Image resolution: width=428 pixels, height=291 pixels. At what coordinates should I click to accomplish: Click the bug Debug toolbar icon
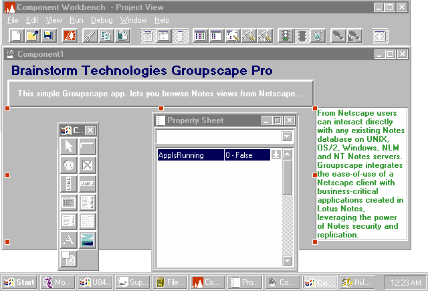coord(318,35)
